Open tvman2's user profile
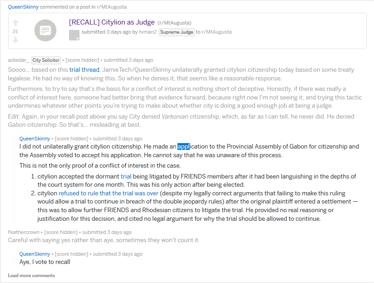The height and width of the screenshot is (283, 374). [148, 32]
